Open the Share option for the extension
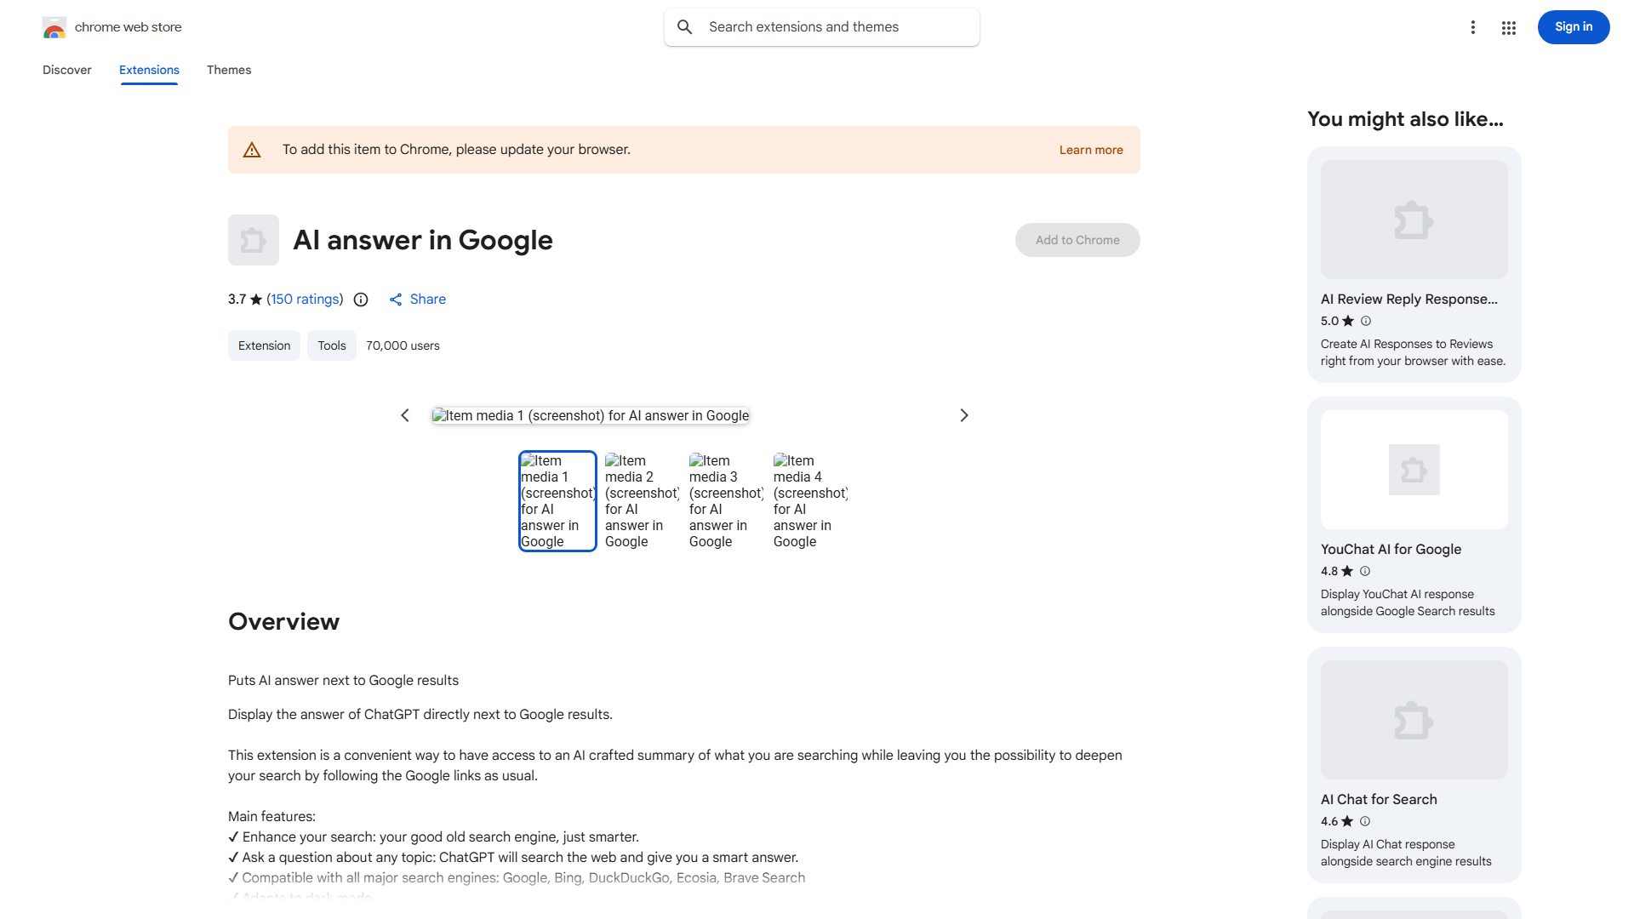1634x919 pixels. (417, 300)
